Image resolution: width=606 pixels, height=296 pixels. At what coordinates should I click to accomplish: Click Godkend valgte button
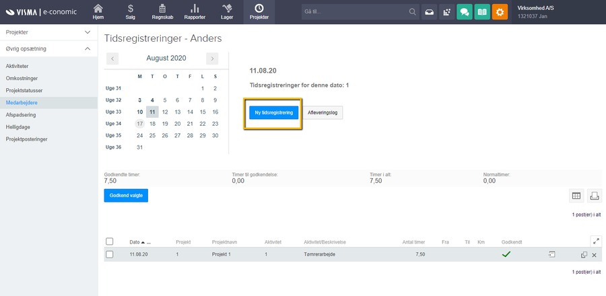[x=126, y=195]
